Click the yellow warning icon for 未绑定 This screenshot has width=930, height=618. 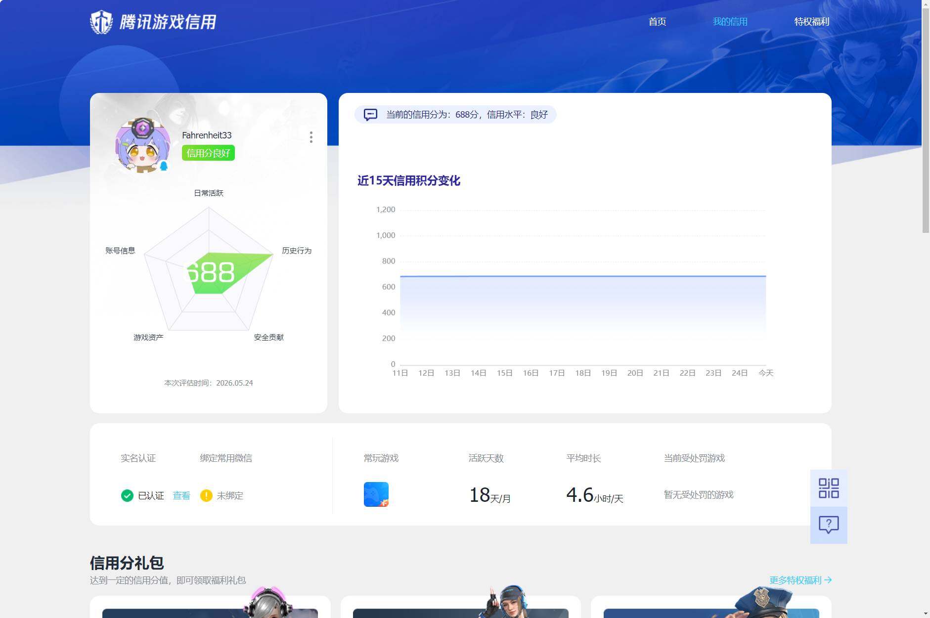click(206, 495)
